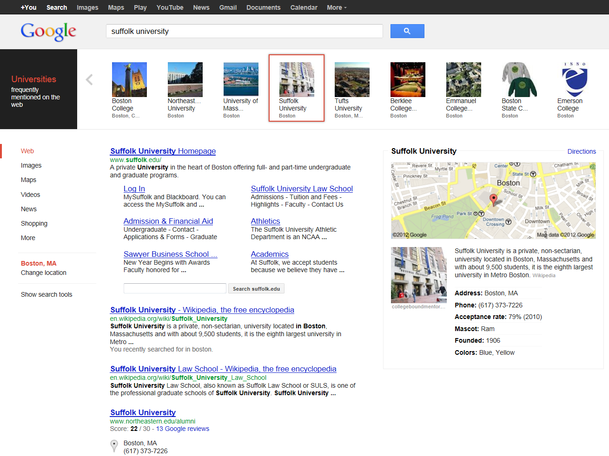Open the Academics sitelink
Image resolution: width=609 pixels, height=456 pixels.
270,254
